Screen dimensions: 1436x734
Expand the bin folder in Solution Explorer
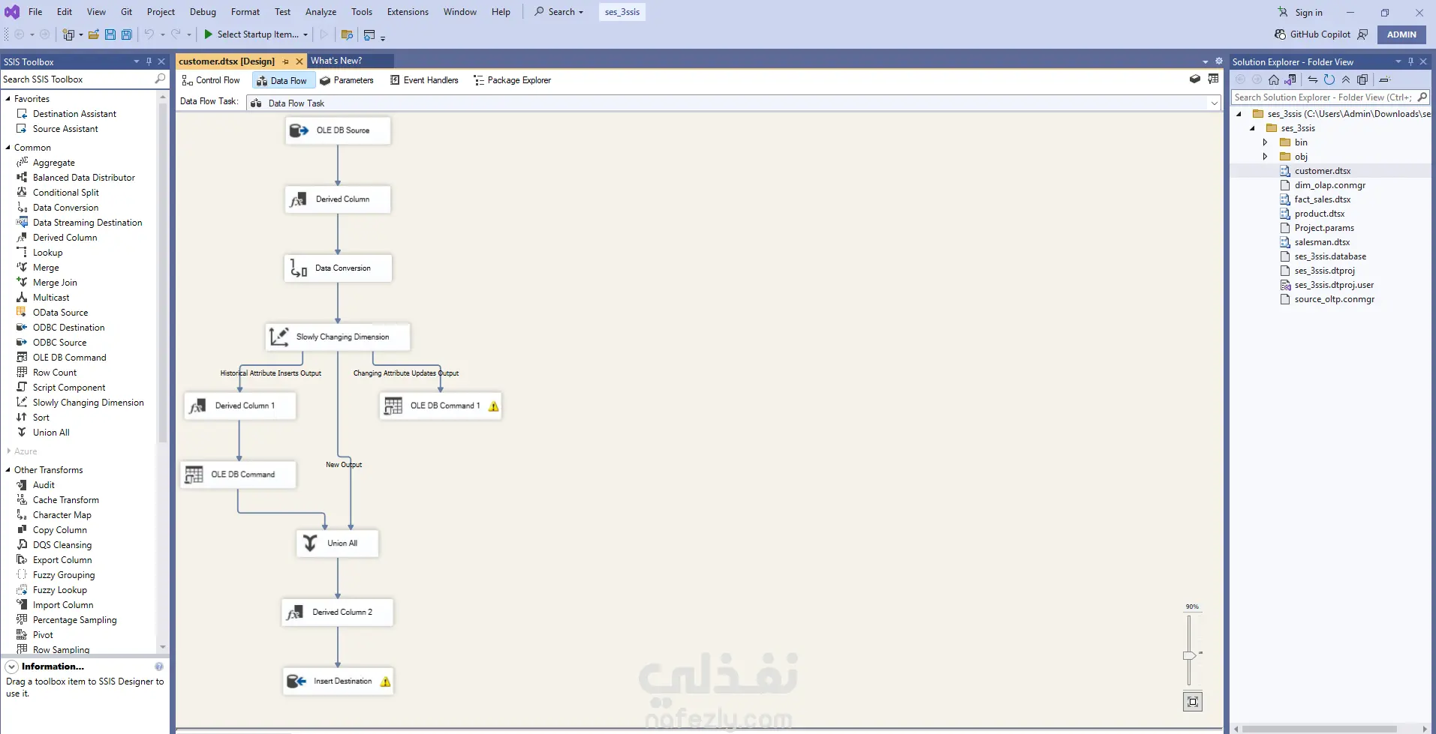(x=1266, y=142)
